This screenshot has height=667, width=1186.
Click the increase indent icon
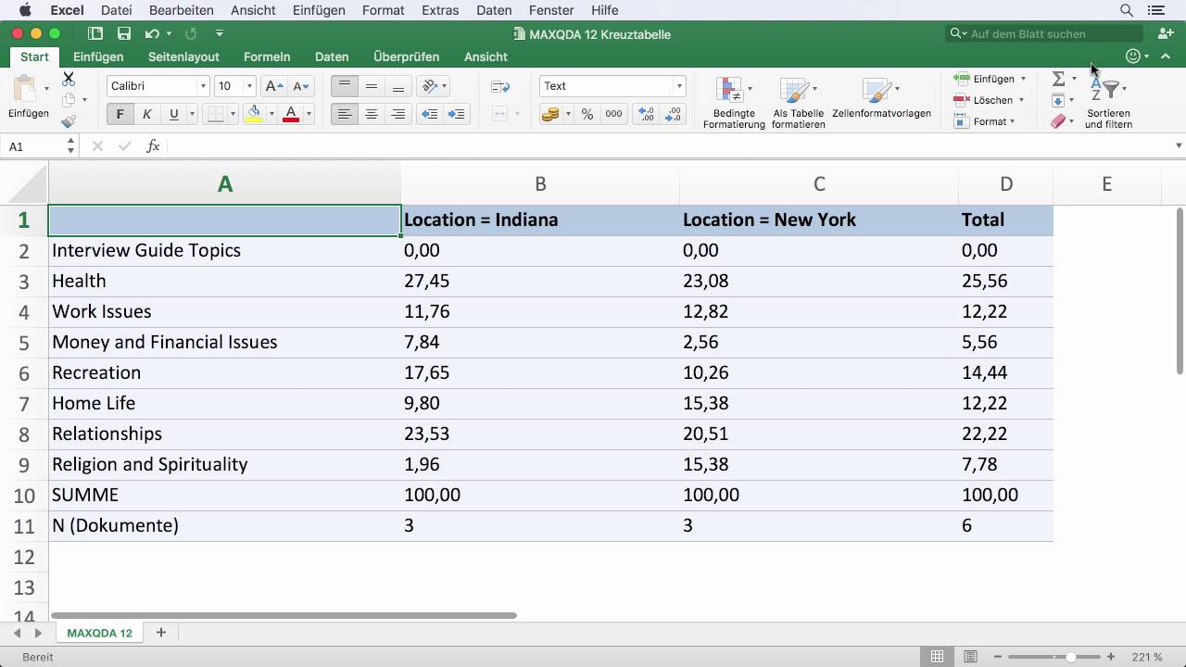457,114
